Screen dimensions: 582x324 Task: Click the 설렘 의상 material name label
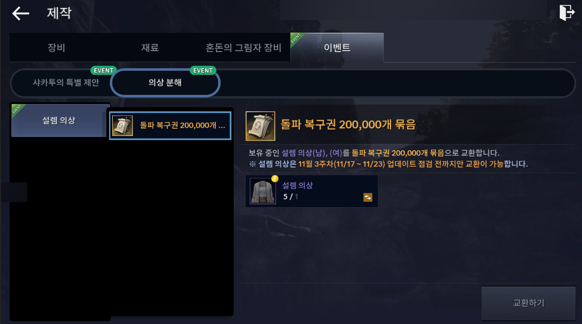pos(297,185)
